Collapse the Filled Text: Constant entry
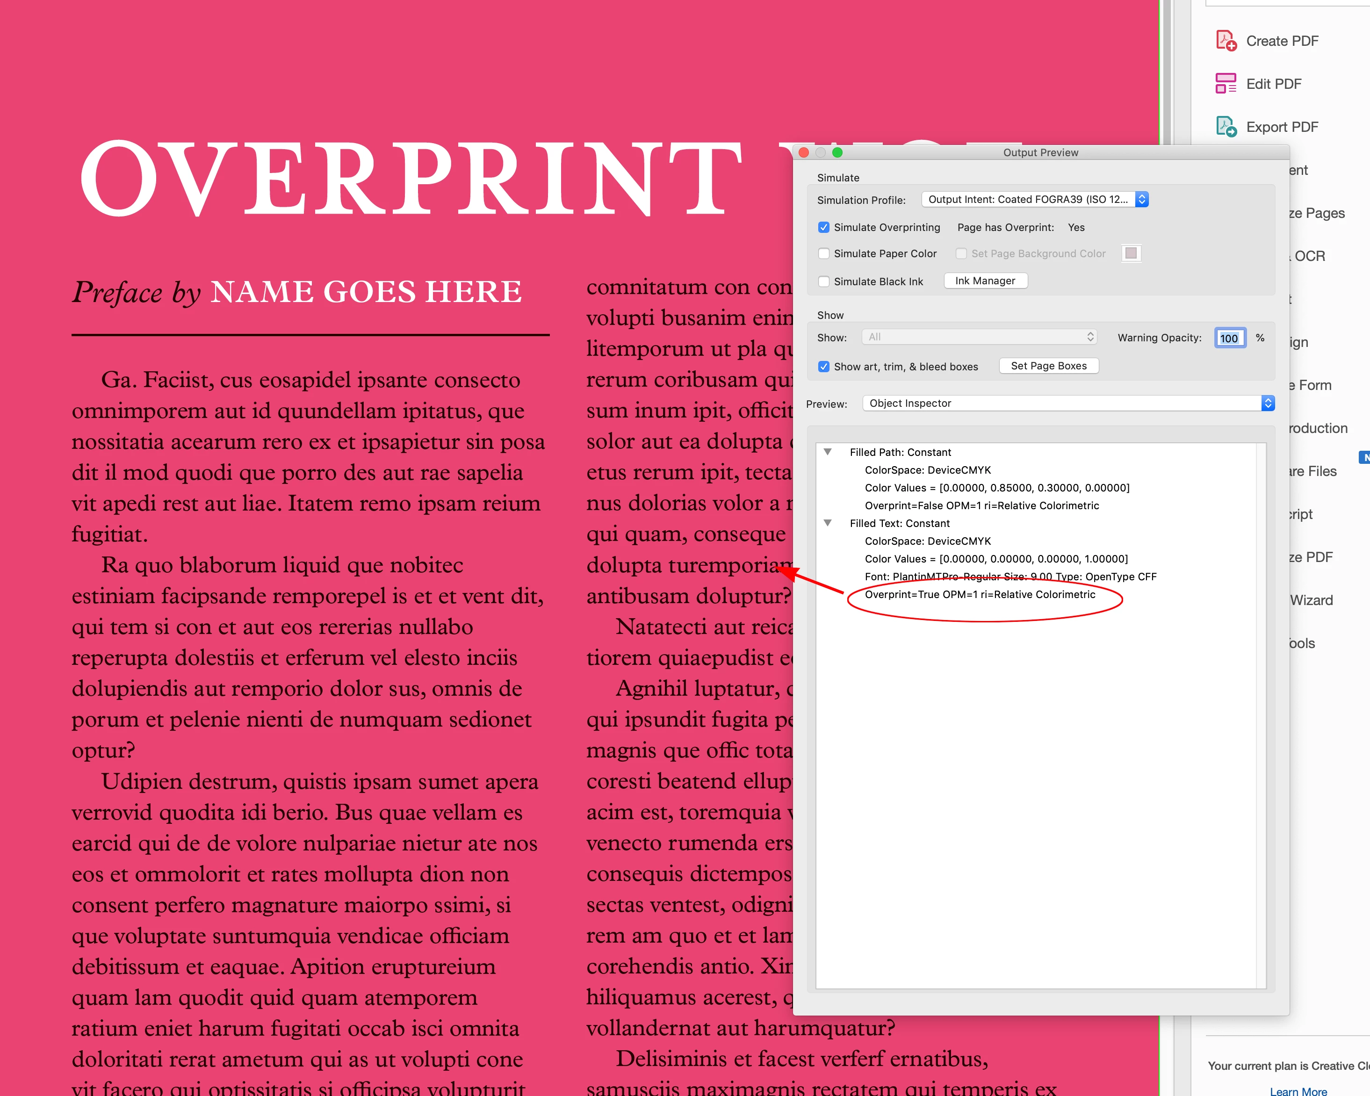 coord(827,523)
